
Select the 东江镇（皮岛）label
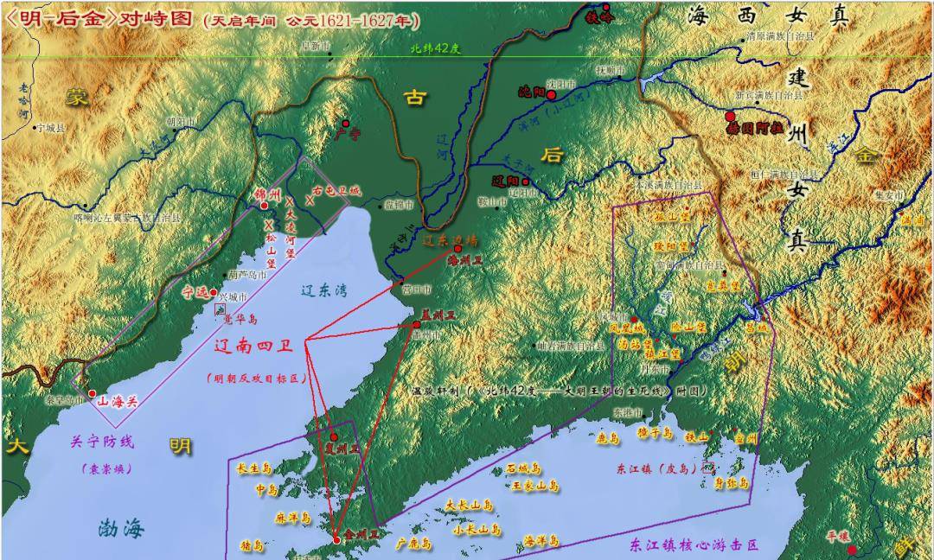[657, 469]
